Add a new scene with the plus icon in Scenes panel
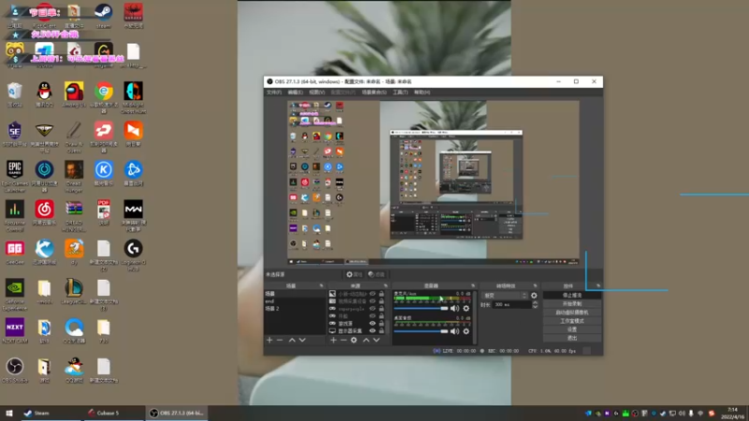The width and height of the screenshot is (749, 421). coord(270,340)
